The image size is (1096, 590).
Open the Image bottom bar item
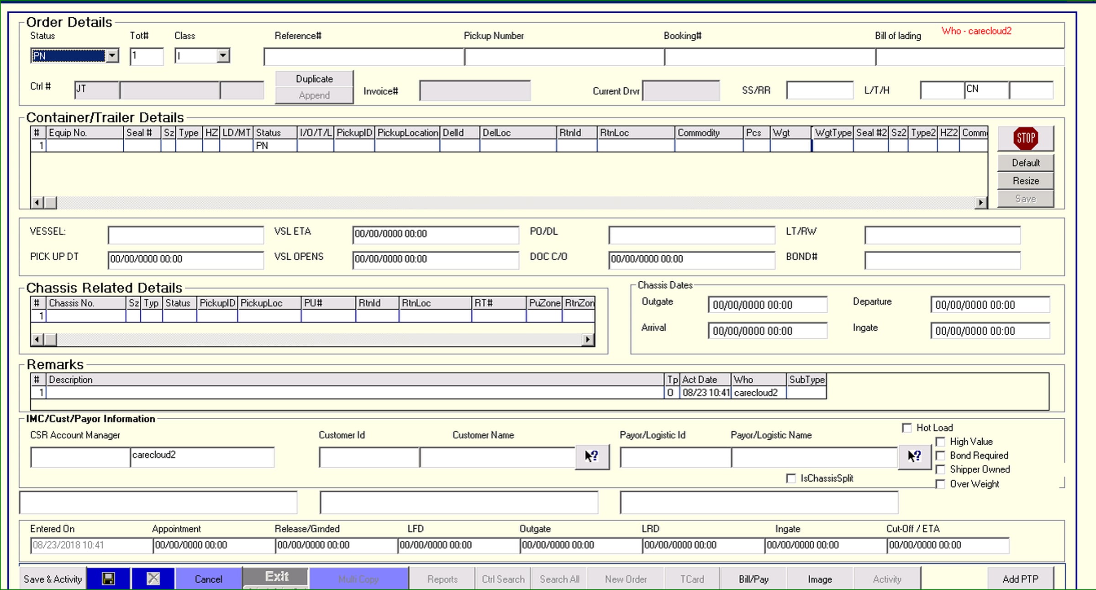(820, 579)
